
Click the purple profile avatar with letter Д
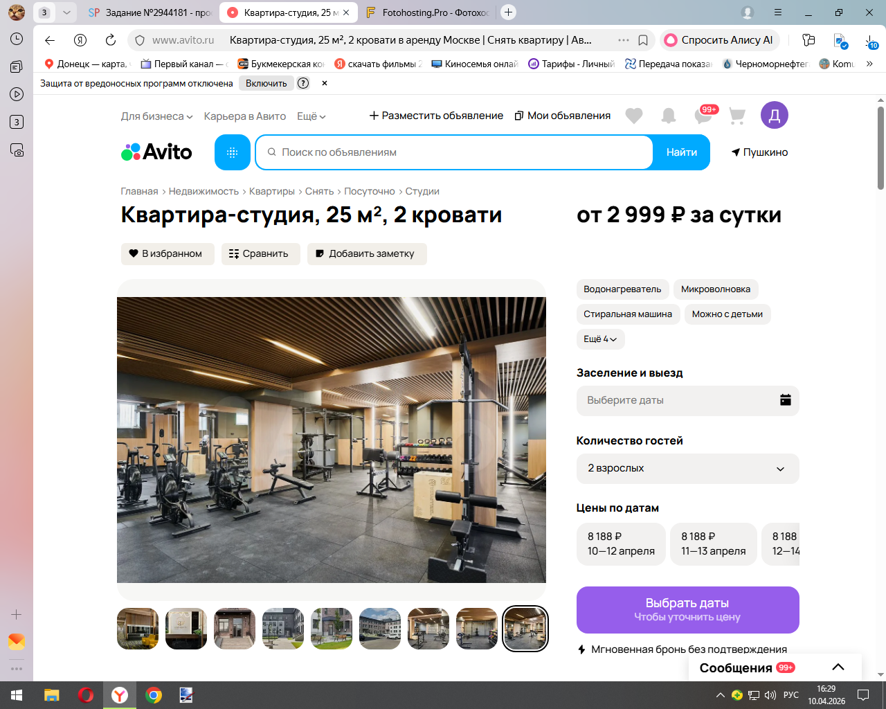coord(775,115)
